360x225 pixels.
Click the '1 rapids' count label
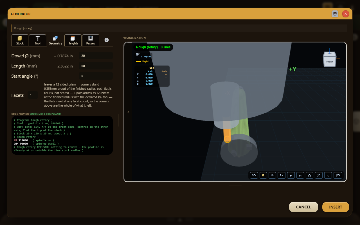pos(146,57)
